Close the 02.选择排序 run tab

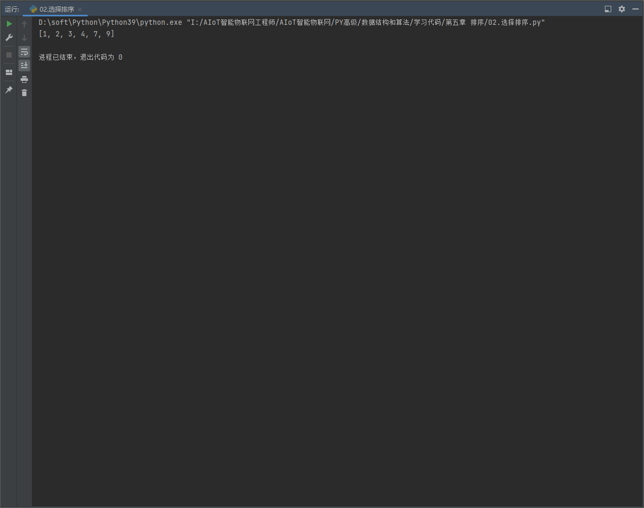[80, 10]
